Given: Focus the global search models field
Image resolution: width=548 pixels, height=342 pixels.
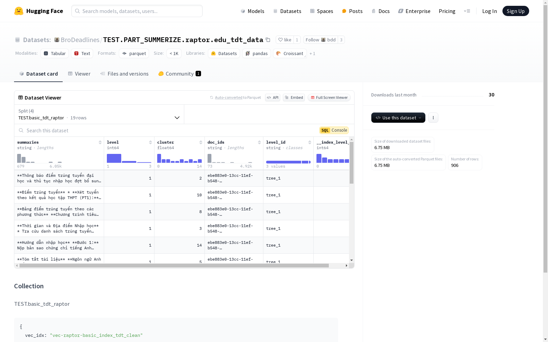Looking at the screenshot, I should pos(137,11).
